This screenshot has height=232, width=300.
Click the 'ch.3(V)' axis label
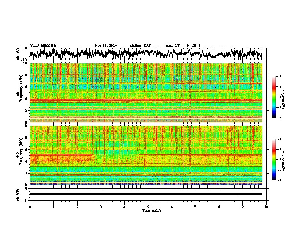tap(18, 194)
